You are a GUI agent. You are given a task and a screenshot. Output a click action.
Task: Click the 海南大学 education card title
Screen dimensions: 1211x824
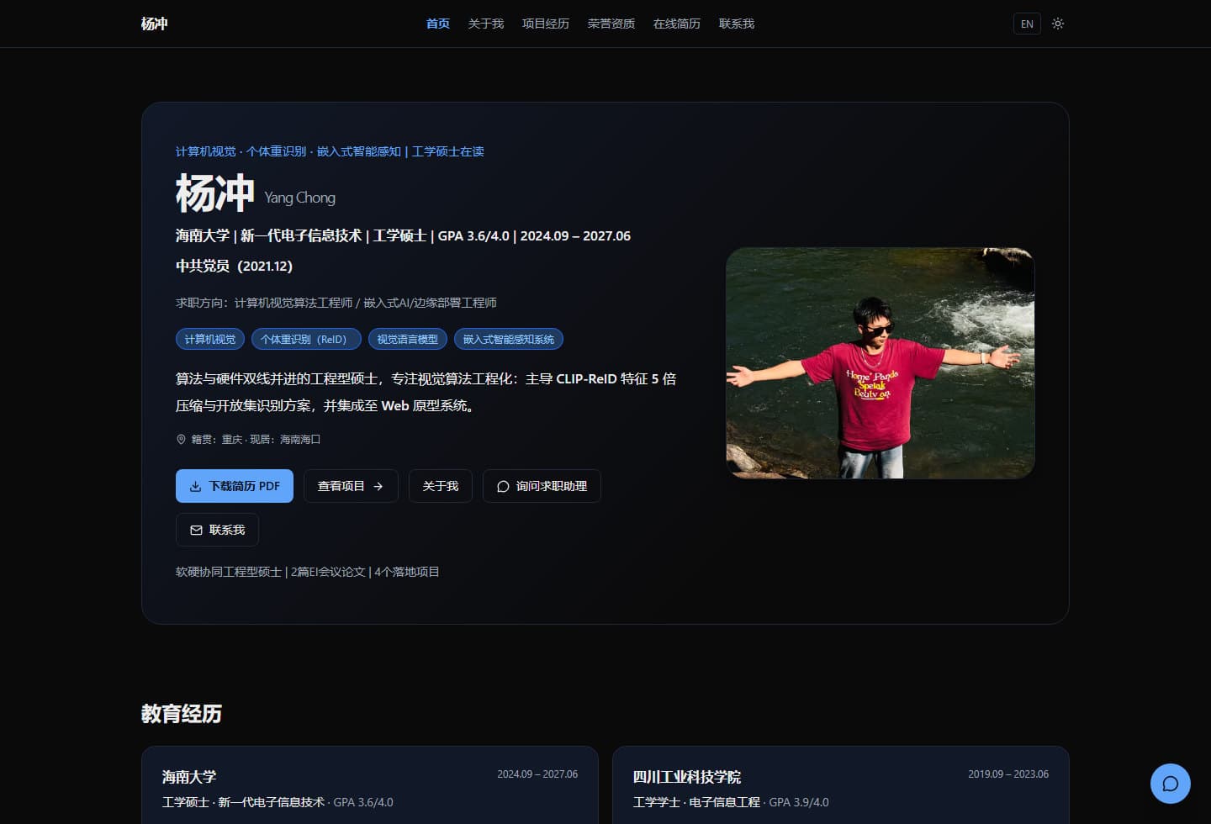click(x=189, y=777)
